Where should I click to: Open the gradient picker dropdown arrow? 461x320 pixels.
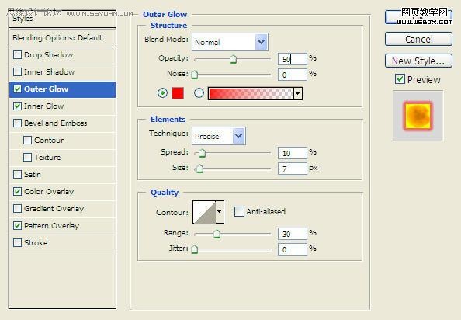(298, 93)
